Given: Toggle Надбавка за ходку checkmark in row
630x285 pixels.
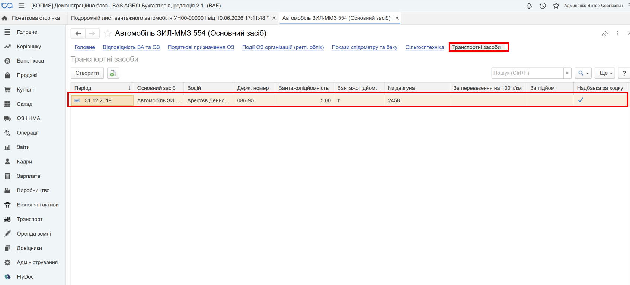Looking at the screenshot, I should (x=581, y=100).
